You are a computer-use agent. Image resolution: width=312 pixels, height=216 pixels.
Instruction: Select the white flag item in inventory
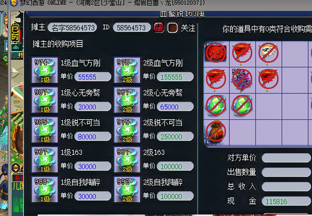point(268,53)
